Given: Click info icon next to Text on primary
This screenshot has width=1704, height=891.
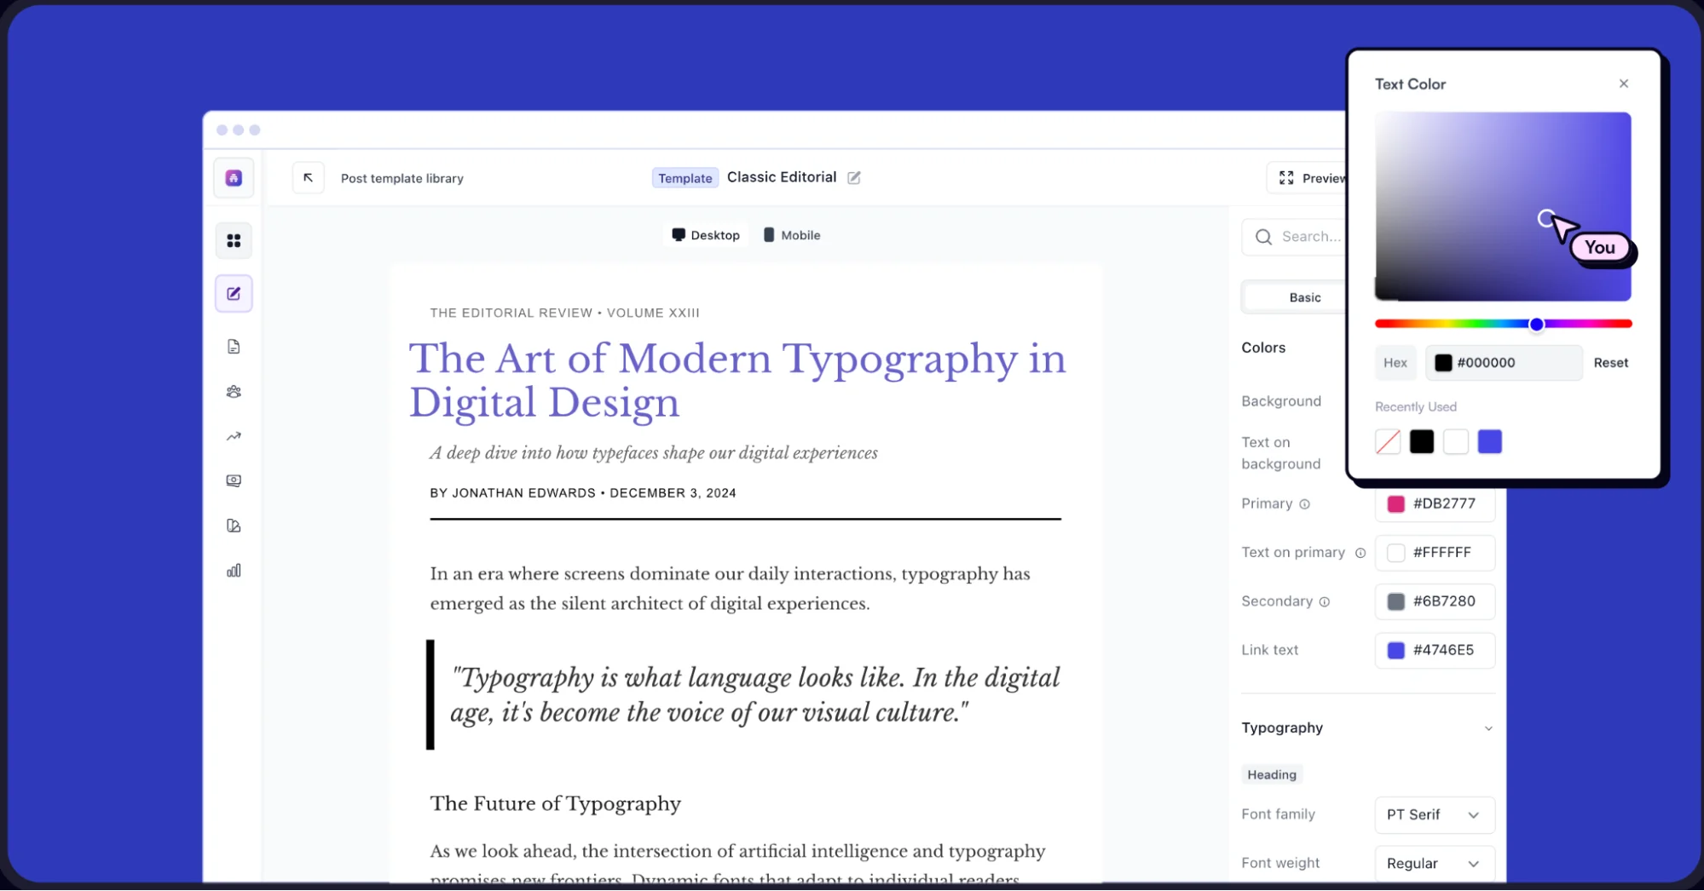Looking at the screenshot, I should [x=1360, y=553].
